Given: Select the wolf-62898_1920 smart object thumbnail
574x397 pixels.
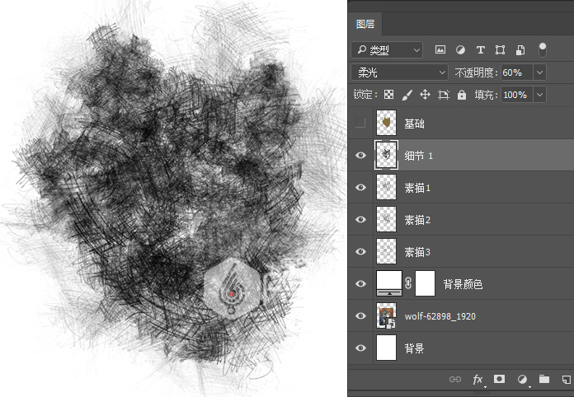Looking at the screenshot, I should (x=386, y=315).
